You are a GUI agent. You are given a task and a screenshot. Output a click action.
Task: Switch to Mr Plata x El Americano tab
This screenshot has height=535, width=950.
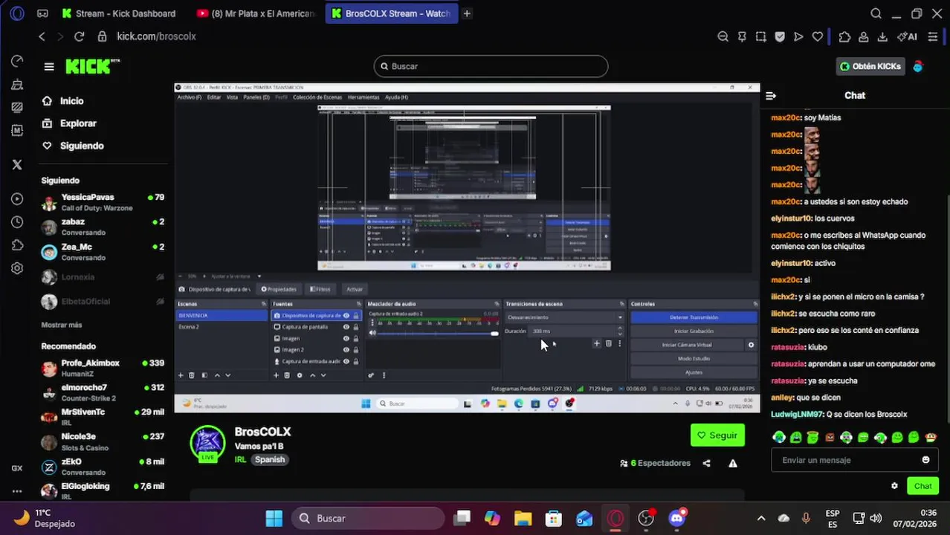[257, 13]
